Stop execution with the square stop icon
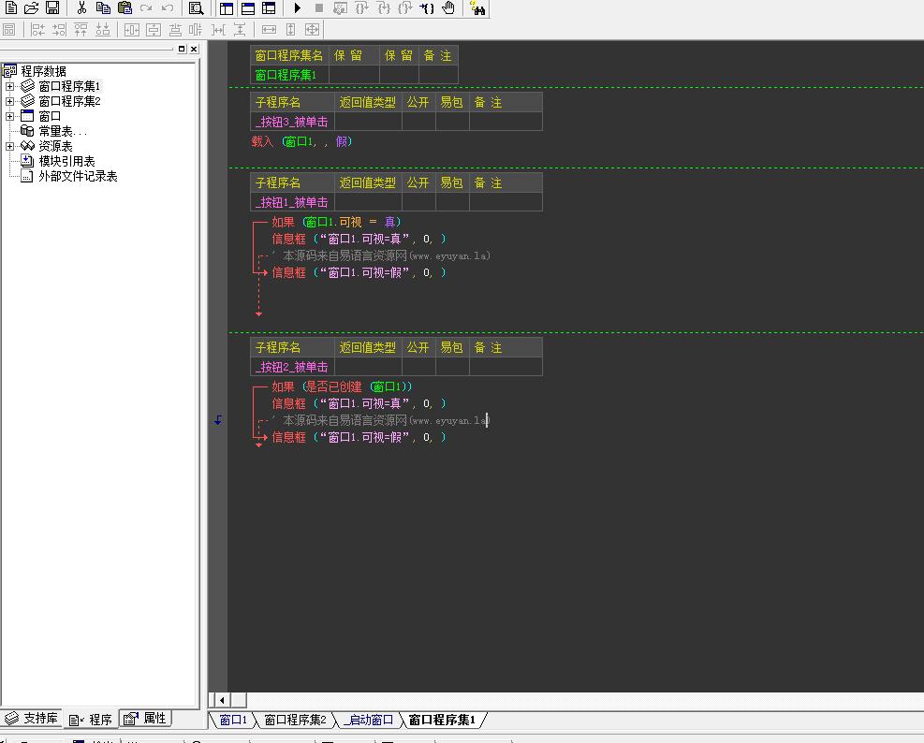The height and width of the screenshot is (743, 924). (x=319, y=7)
